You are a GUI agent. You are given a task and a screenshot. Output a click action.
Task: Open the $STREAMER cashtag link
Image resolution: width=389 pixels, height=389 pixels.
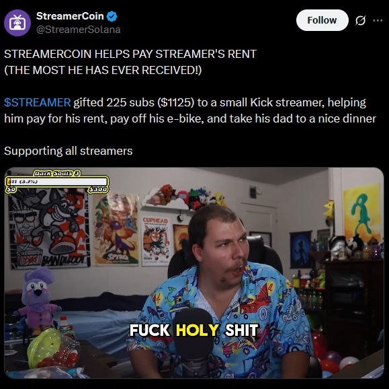click(38, 102)
